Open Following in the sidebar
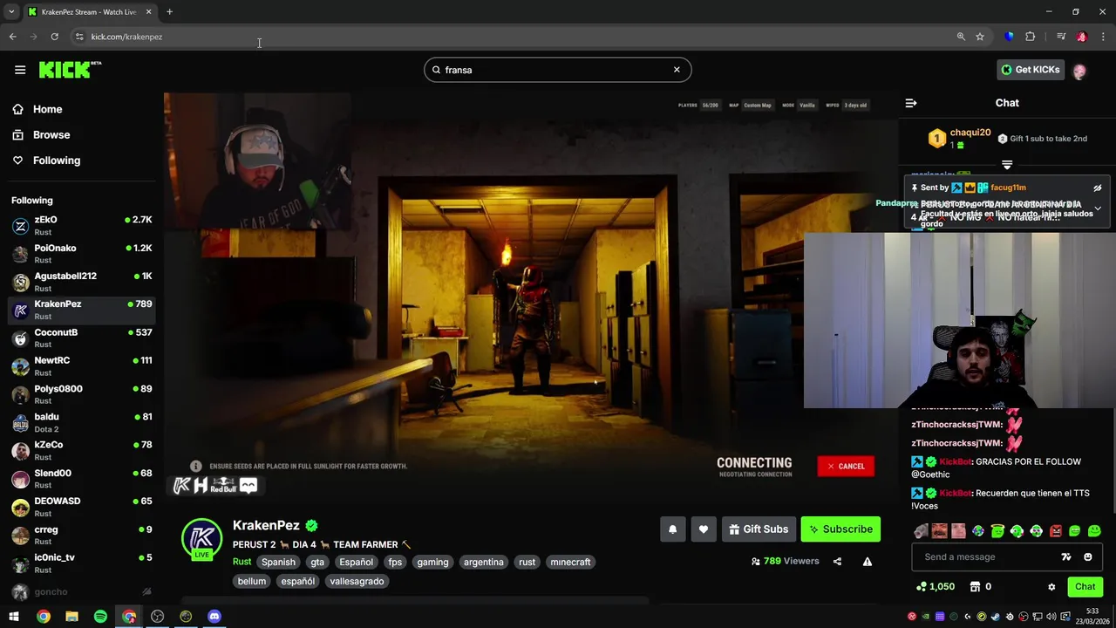This screenshot has width=1116, height=628. pos(57,160)
